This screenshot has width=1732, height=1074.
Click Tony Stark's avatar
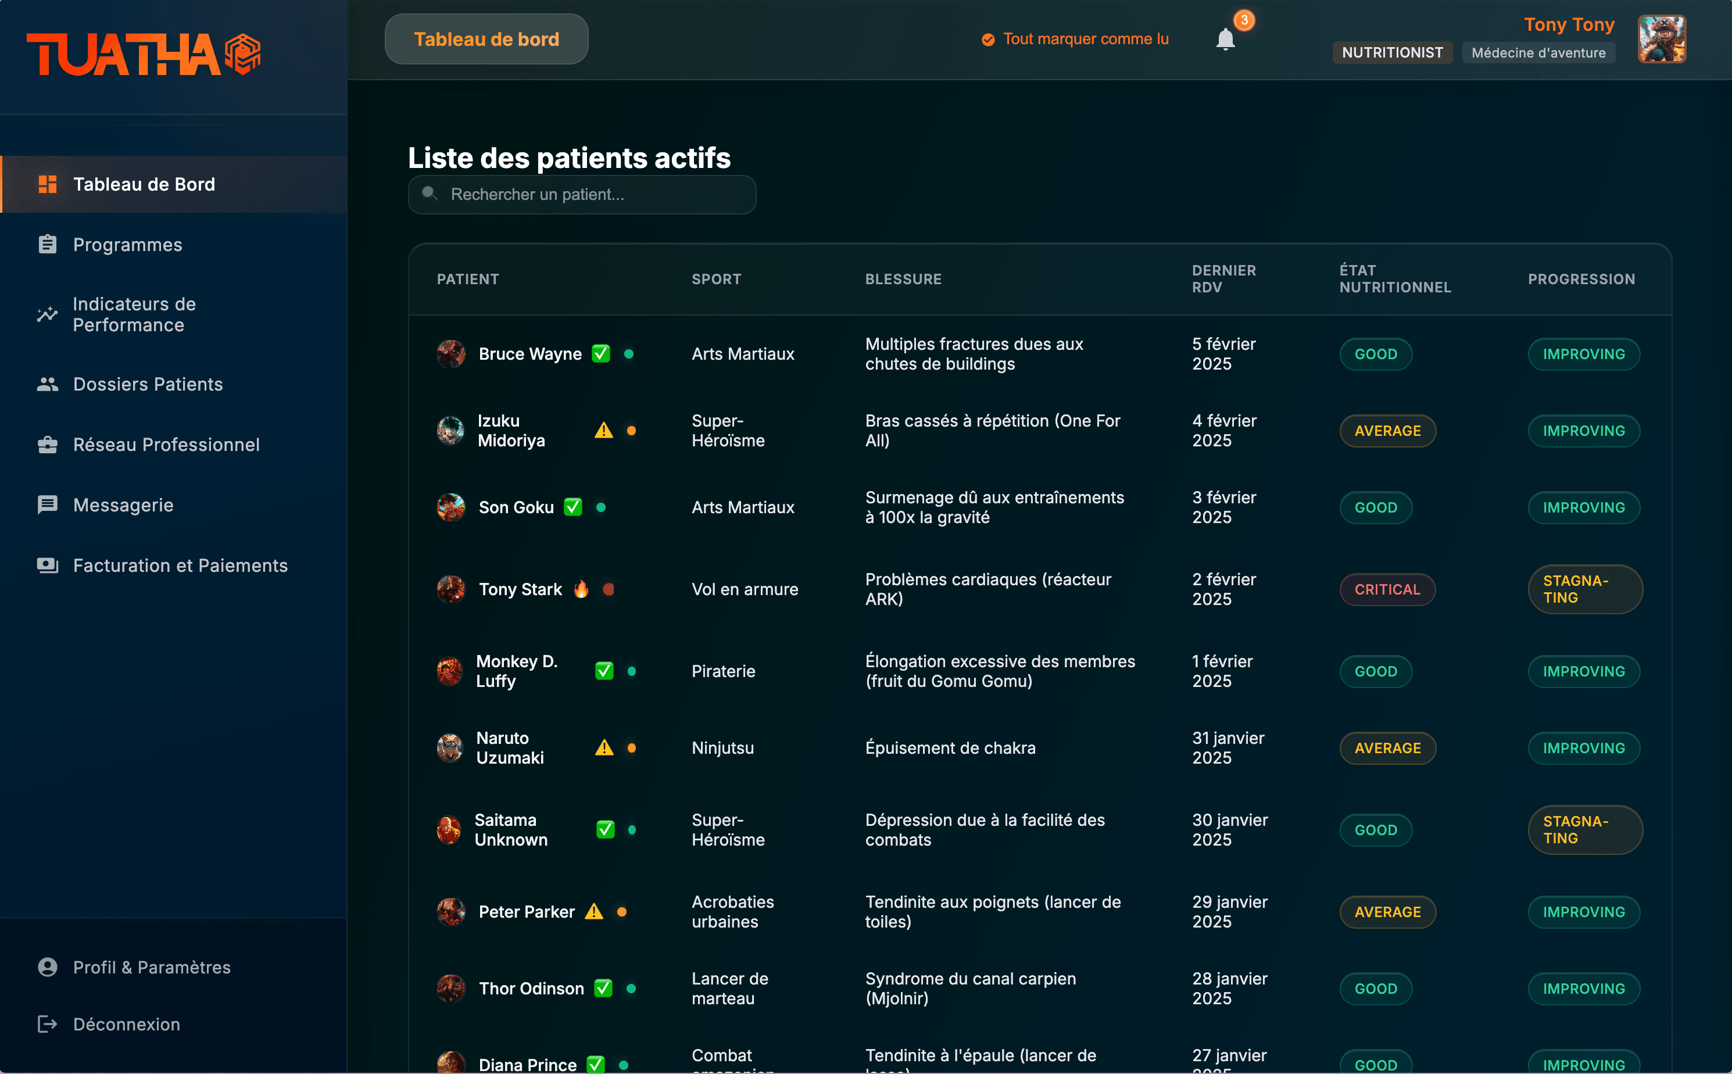click(x=451, y=589)
